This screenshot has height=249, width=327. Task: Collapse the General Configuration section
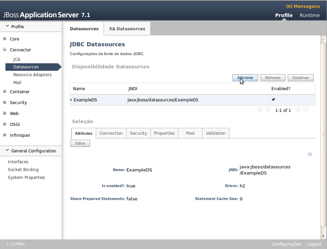click(x=7, y=150)
